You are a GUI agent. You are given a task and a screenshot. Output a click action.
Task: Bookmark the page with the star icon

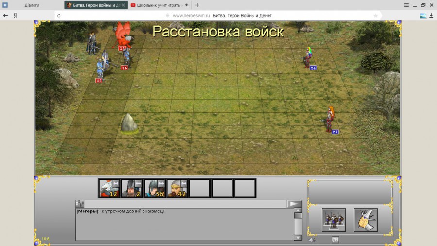pos(376,16)
